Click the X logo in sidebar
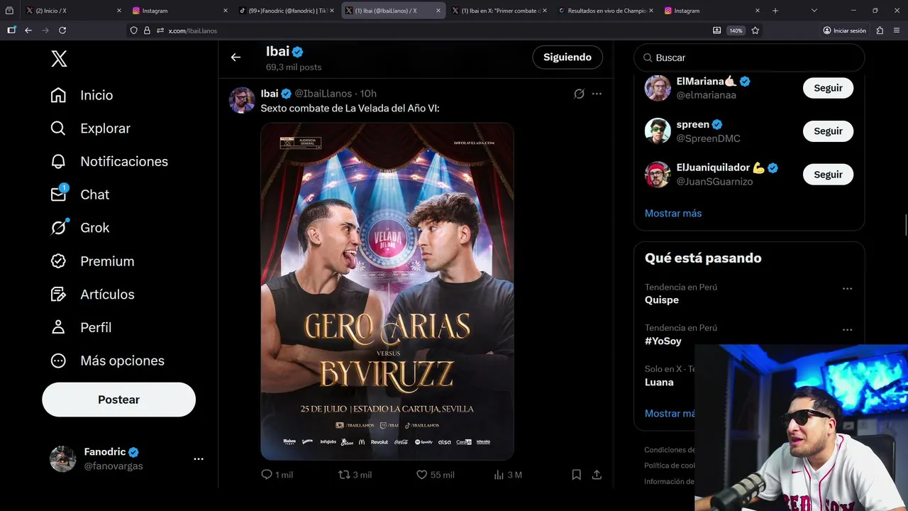Screen dimensions: 908x511 click(59, 59)
